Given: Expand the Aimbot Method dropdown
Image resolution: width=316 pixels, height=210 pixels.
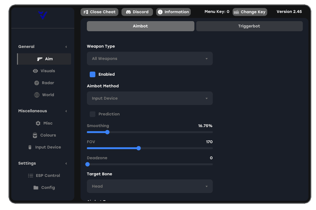Looking at the screenshot, I should click(150, 98).
